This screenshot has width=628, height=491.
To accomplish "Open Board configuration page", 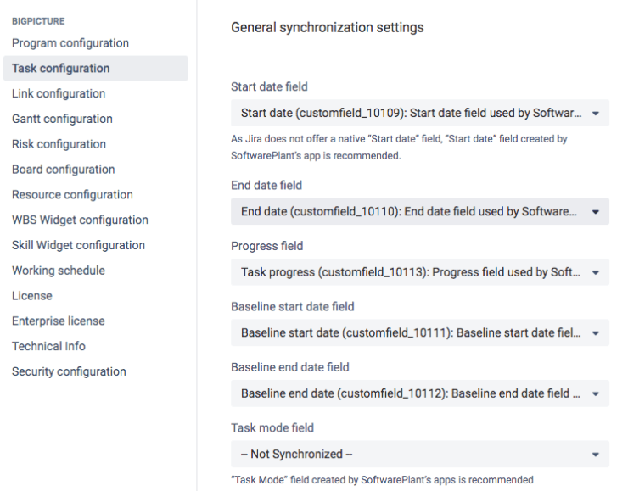I will (x=63, y=170).
